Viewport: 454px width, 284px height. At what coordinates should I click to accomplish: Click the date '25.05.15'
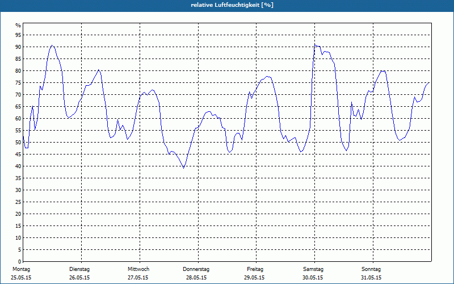point(21,278)
